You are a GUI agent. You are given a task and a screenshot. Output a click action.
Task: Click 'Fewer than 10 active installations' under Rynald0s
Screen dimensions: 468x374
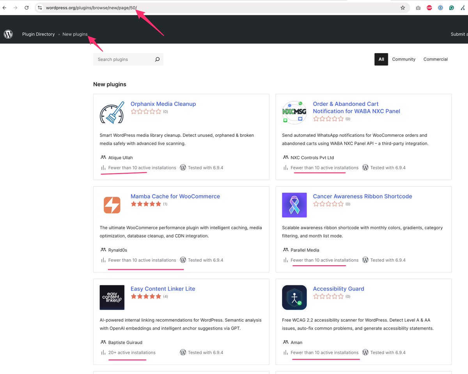[x=142, y=260]
